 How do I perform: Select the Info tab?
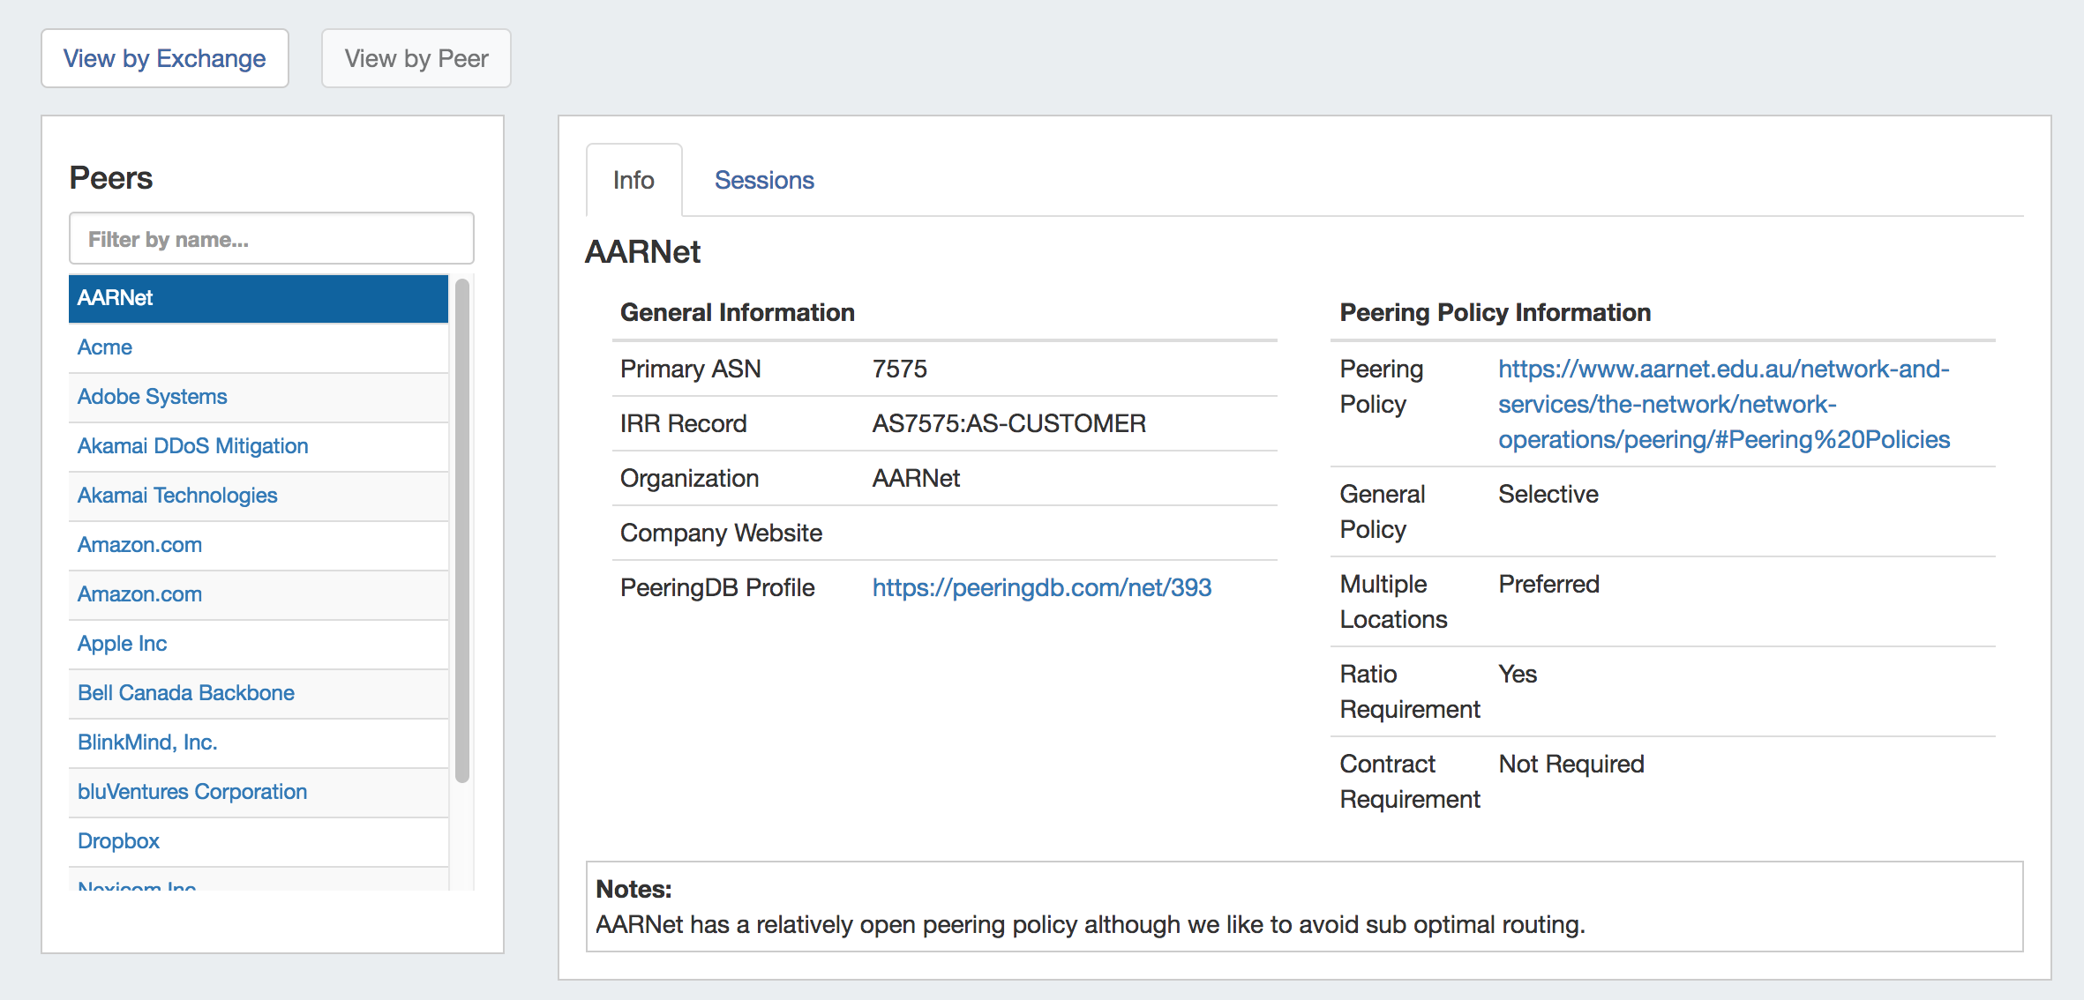coord(633,180)
